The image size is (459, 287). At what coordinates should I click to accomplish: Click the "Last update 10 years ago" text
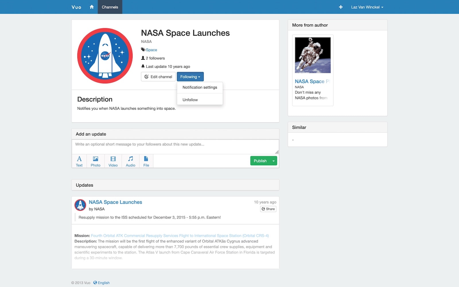[x=168, y=67]
